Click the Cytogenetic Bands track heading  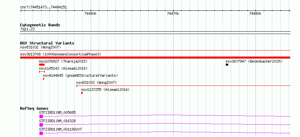click(40, 25)
